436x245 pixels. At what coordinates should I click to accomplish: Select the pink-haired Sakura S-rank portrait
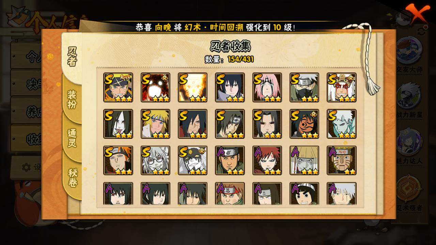coord(267,87)
